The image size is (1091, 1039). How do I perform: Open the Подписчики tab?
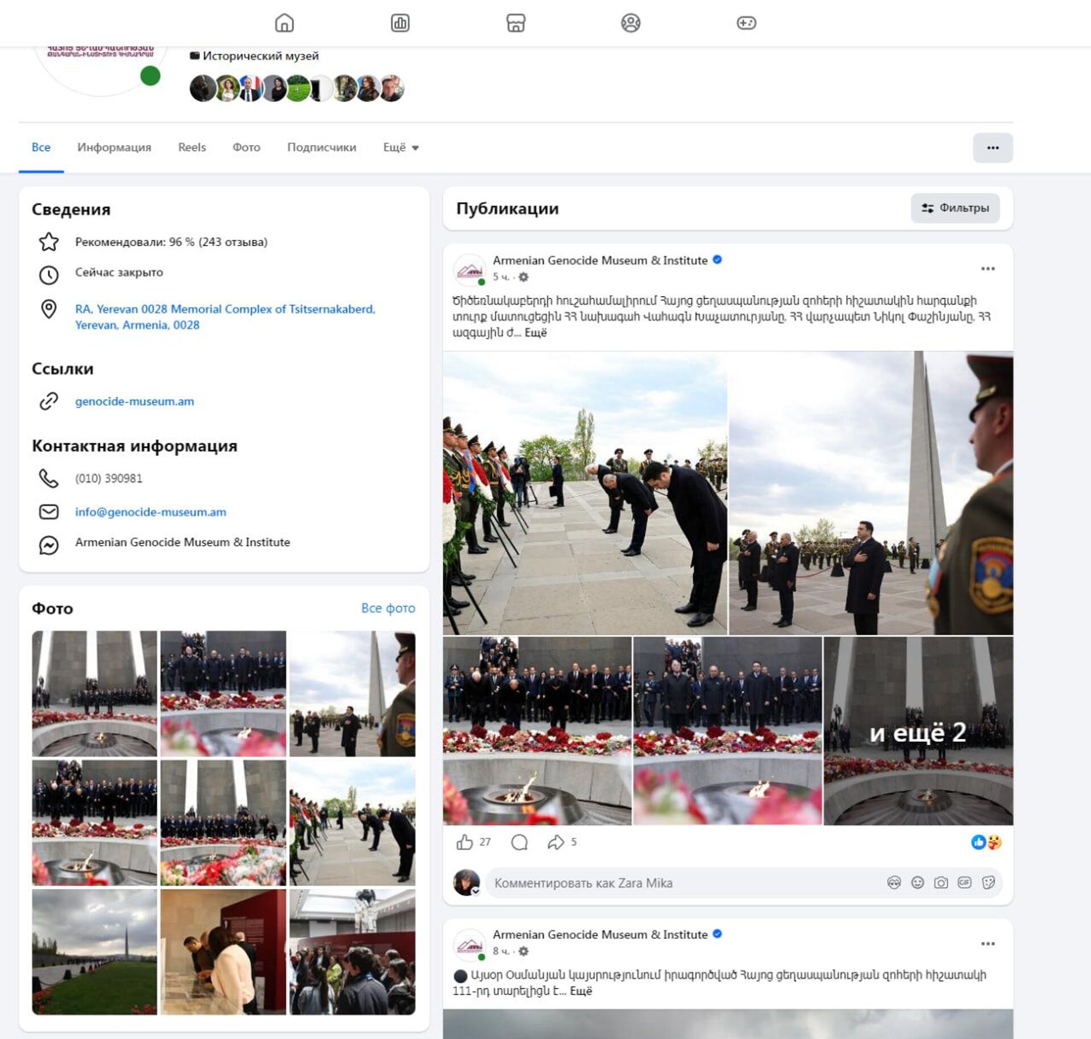(322, 147)
